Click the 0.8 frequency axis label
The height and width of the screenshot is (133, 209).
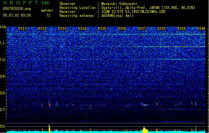click(x=3, y=93)
